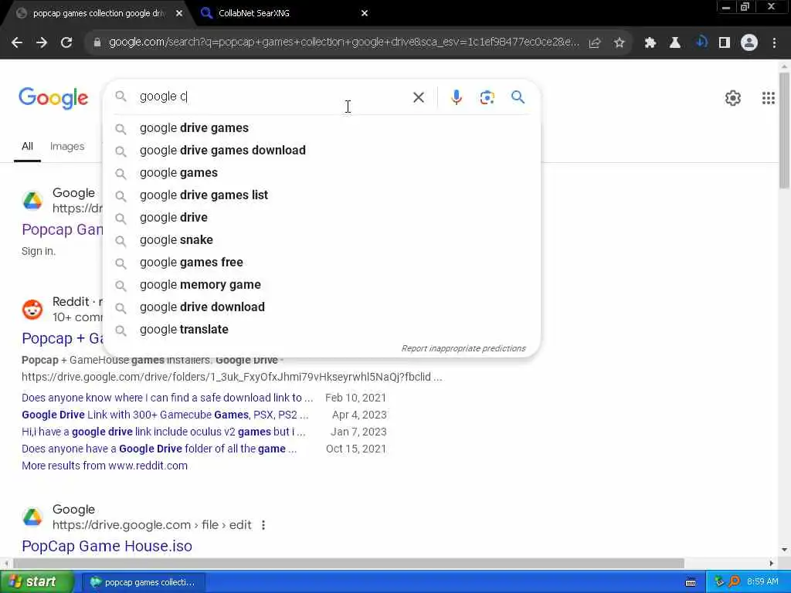Click the Reddit favicon icon
Screen dimensions: 791x593
[x=32, y=309]
